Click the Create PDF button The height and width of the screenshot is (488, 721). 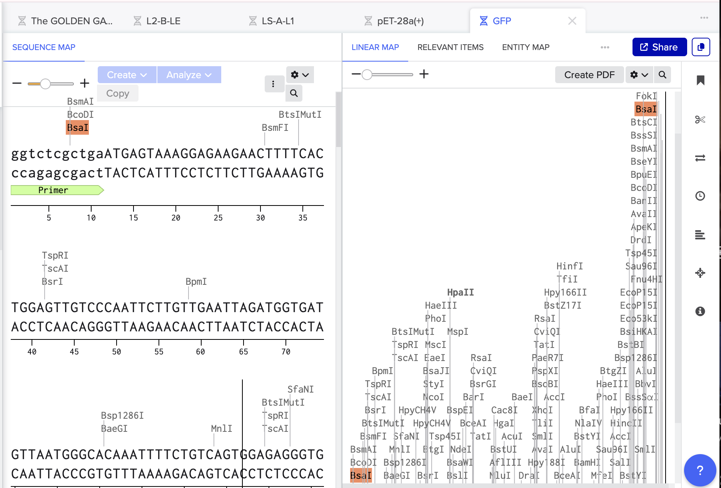pos(589,75)
